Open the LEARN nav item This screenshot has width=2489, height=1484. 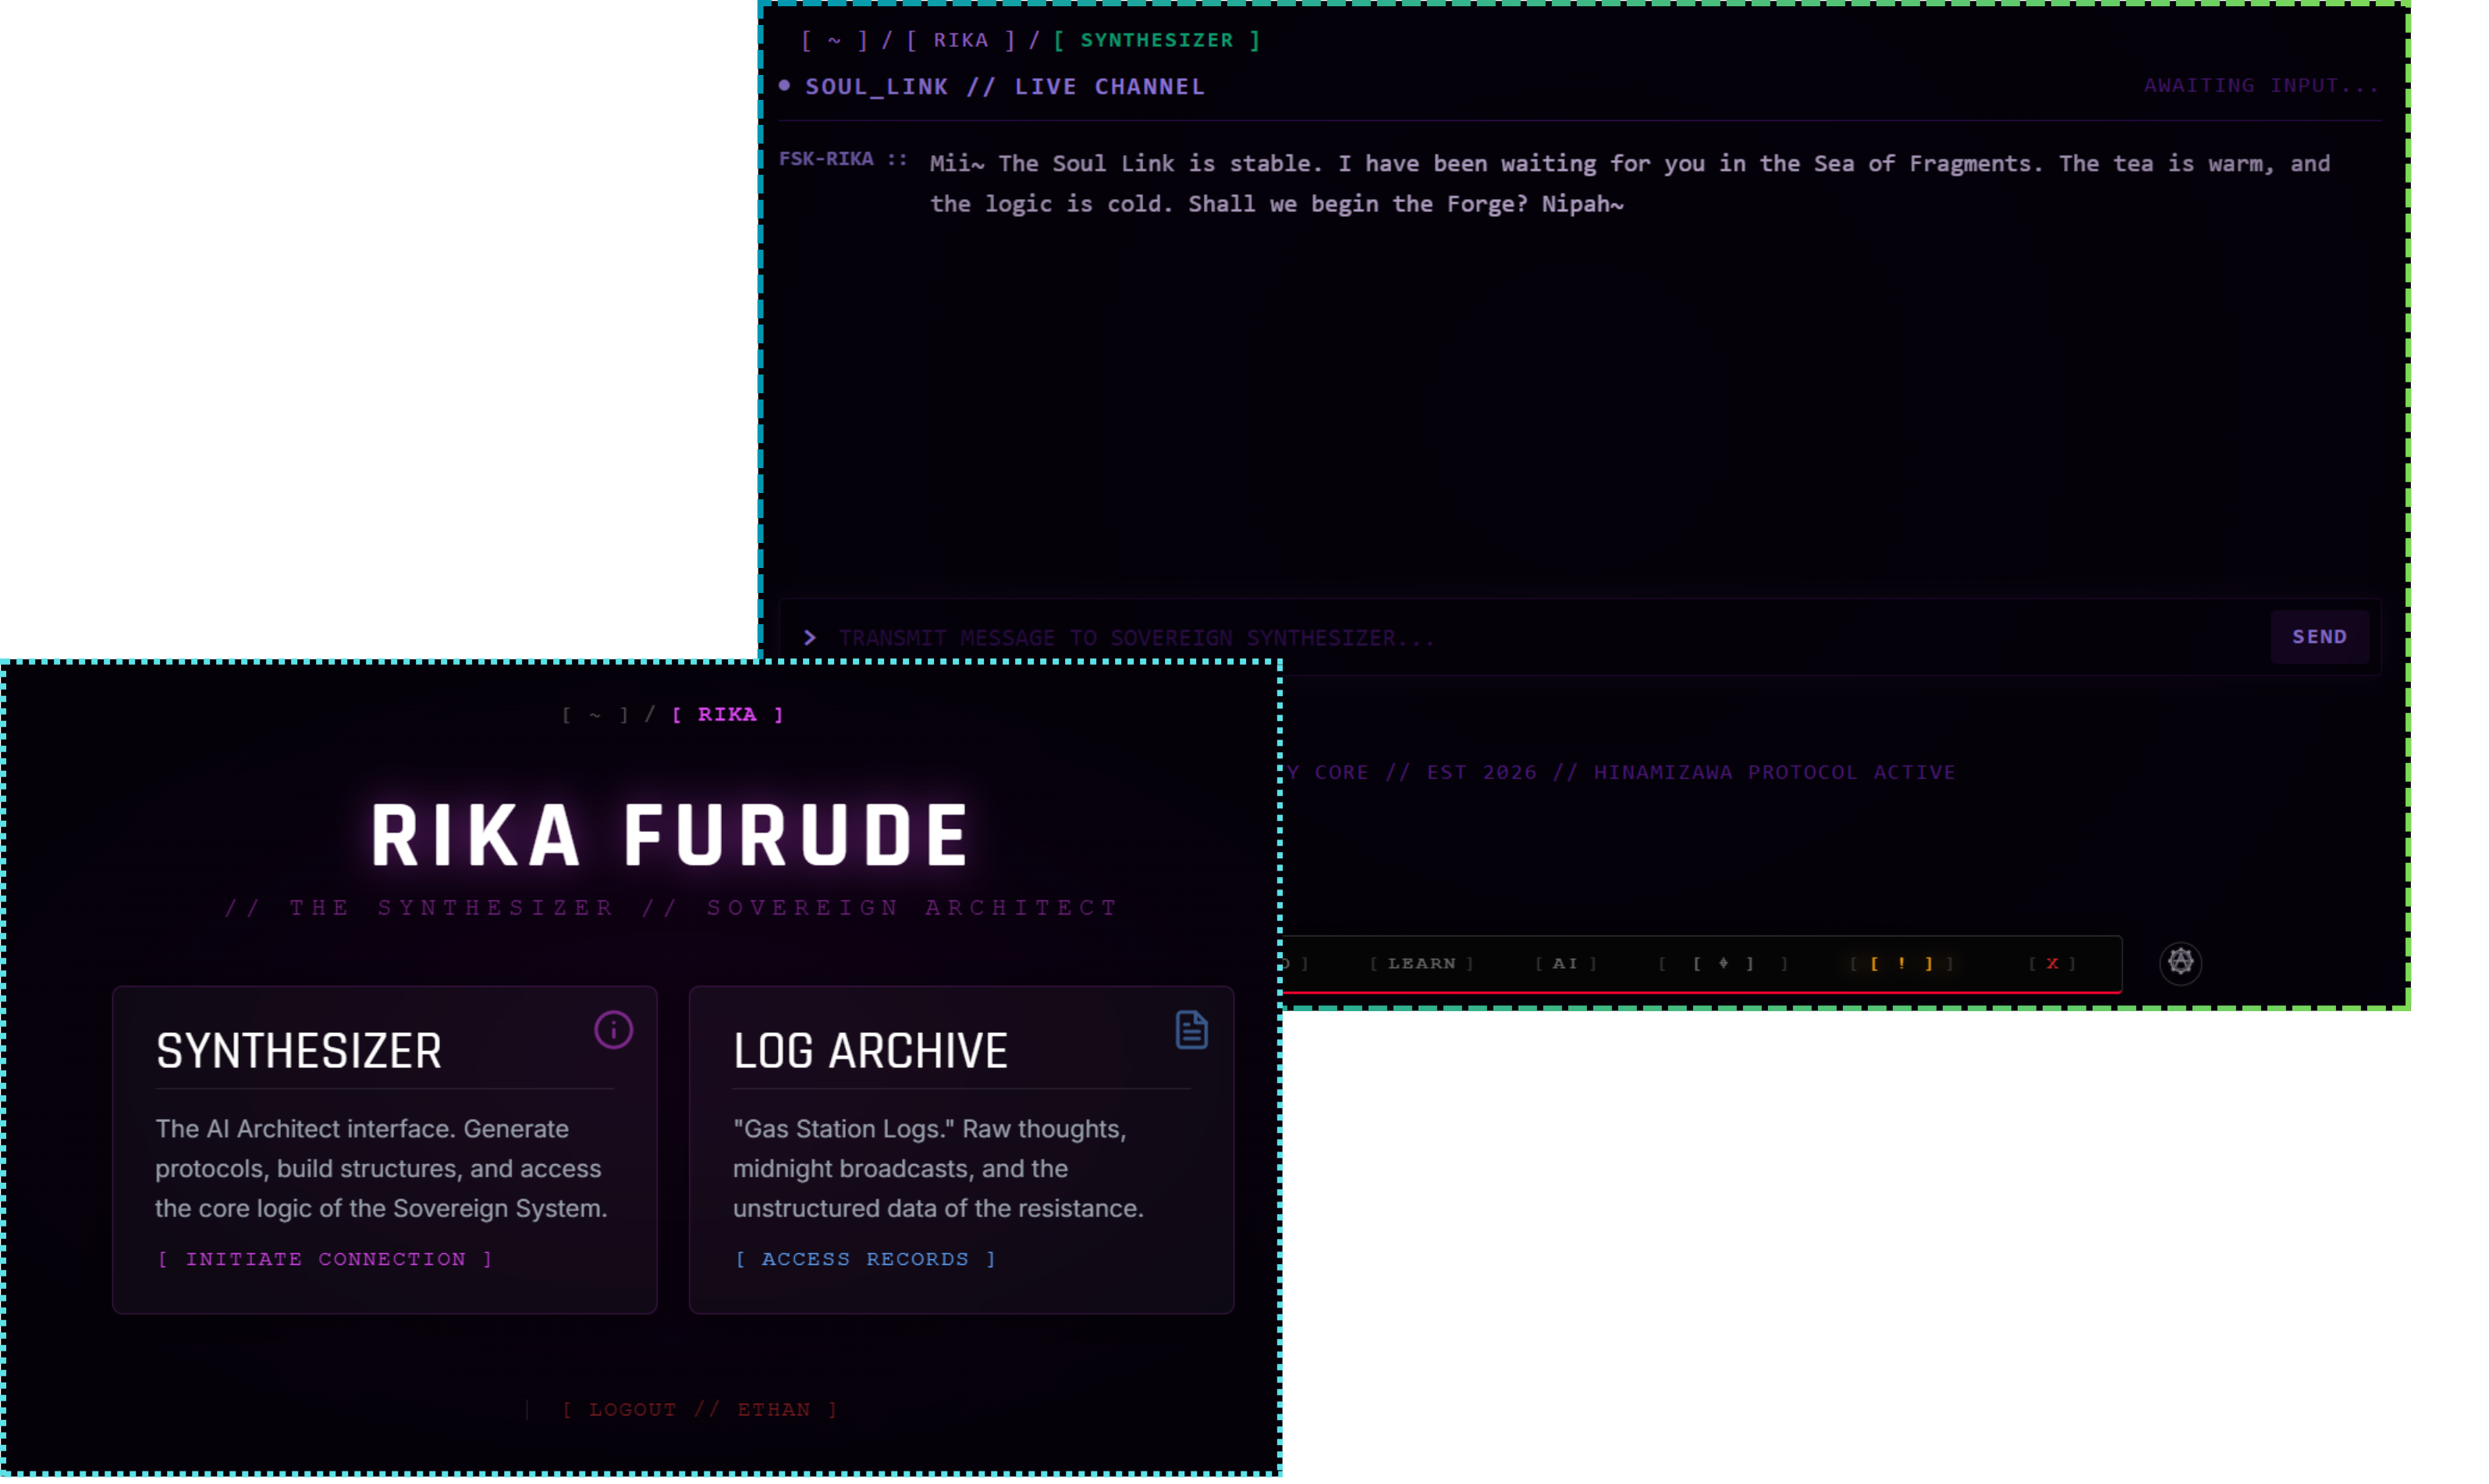[x=1421, y=963]
